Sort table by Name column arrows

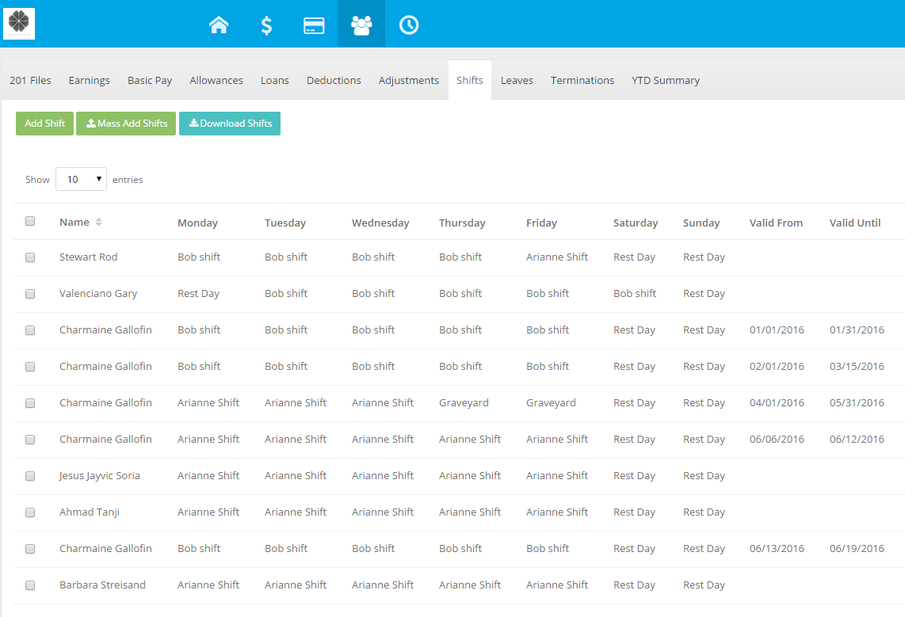coord(99,222)
